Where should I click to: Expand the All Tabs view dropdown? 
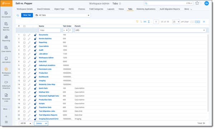pos(62,15)
